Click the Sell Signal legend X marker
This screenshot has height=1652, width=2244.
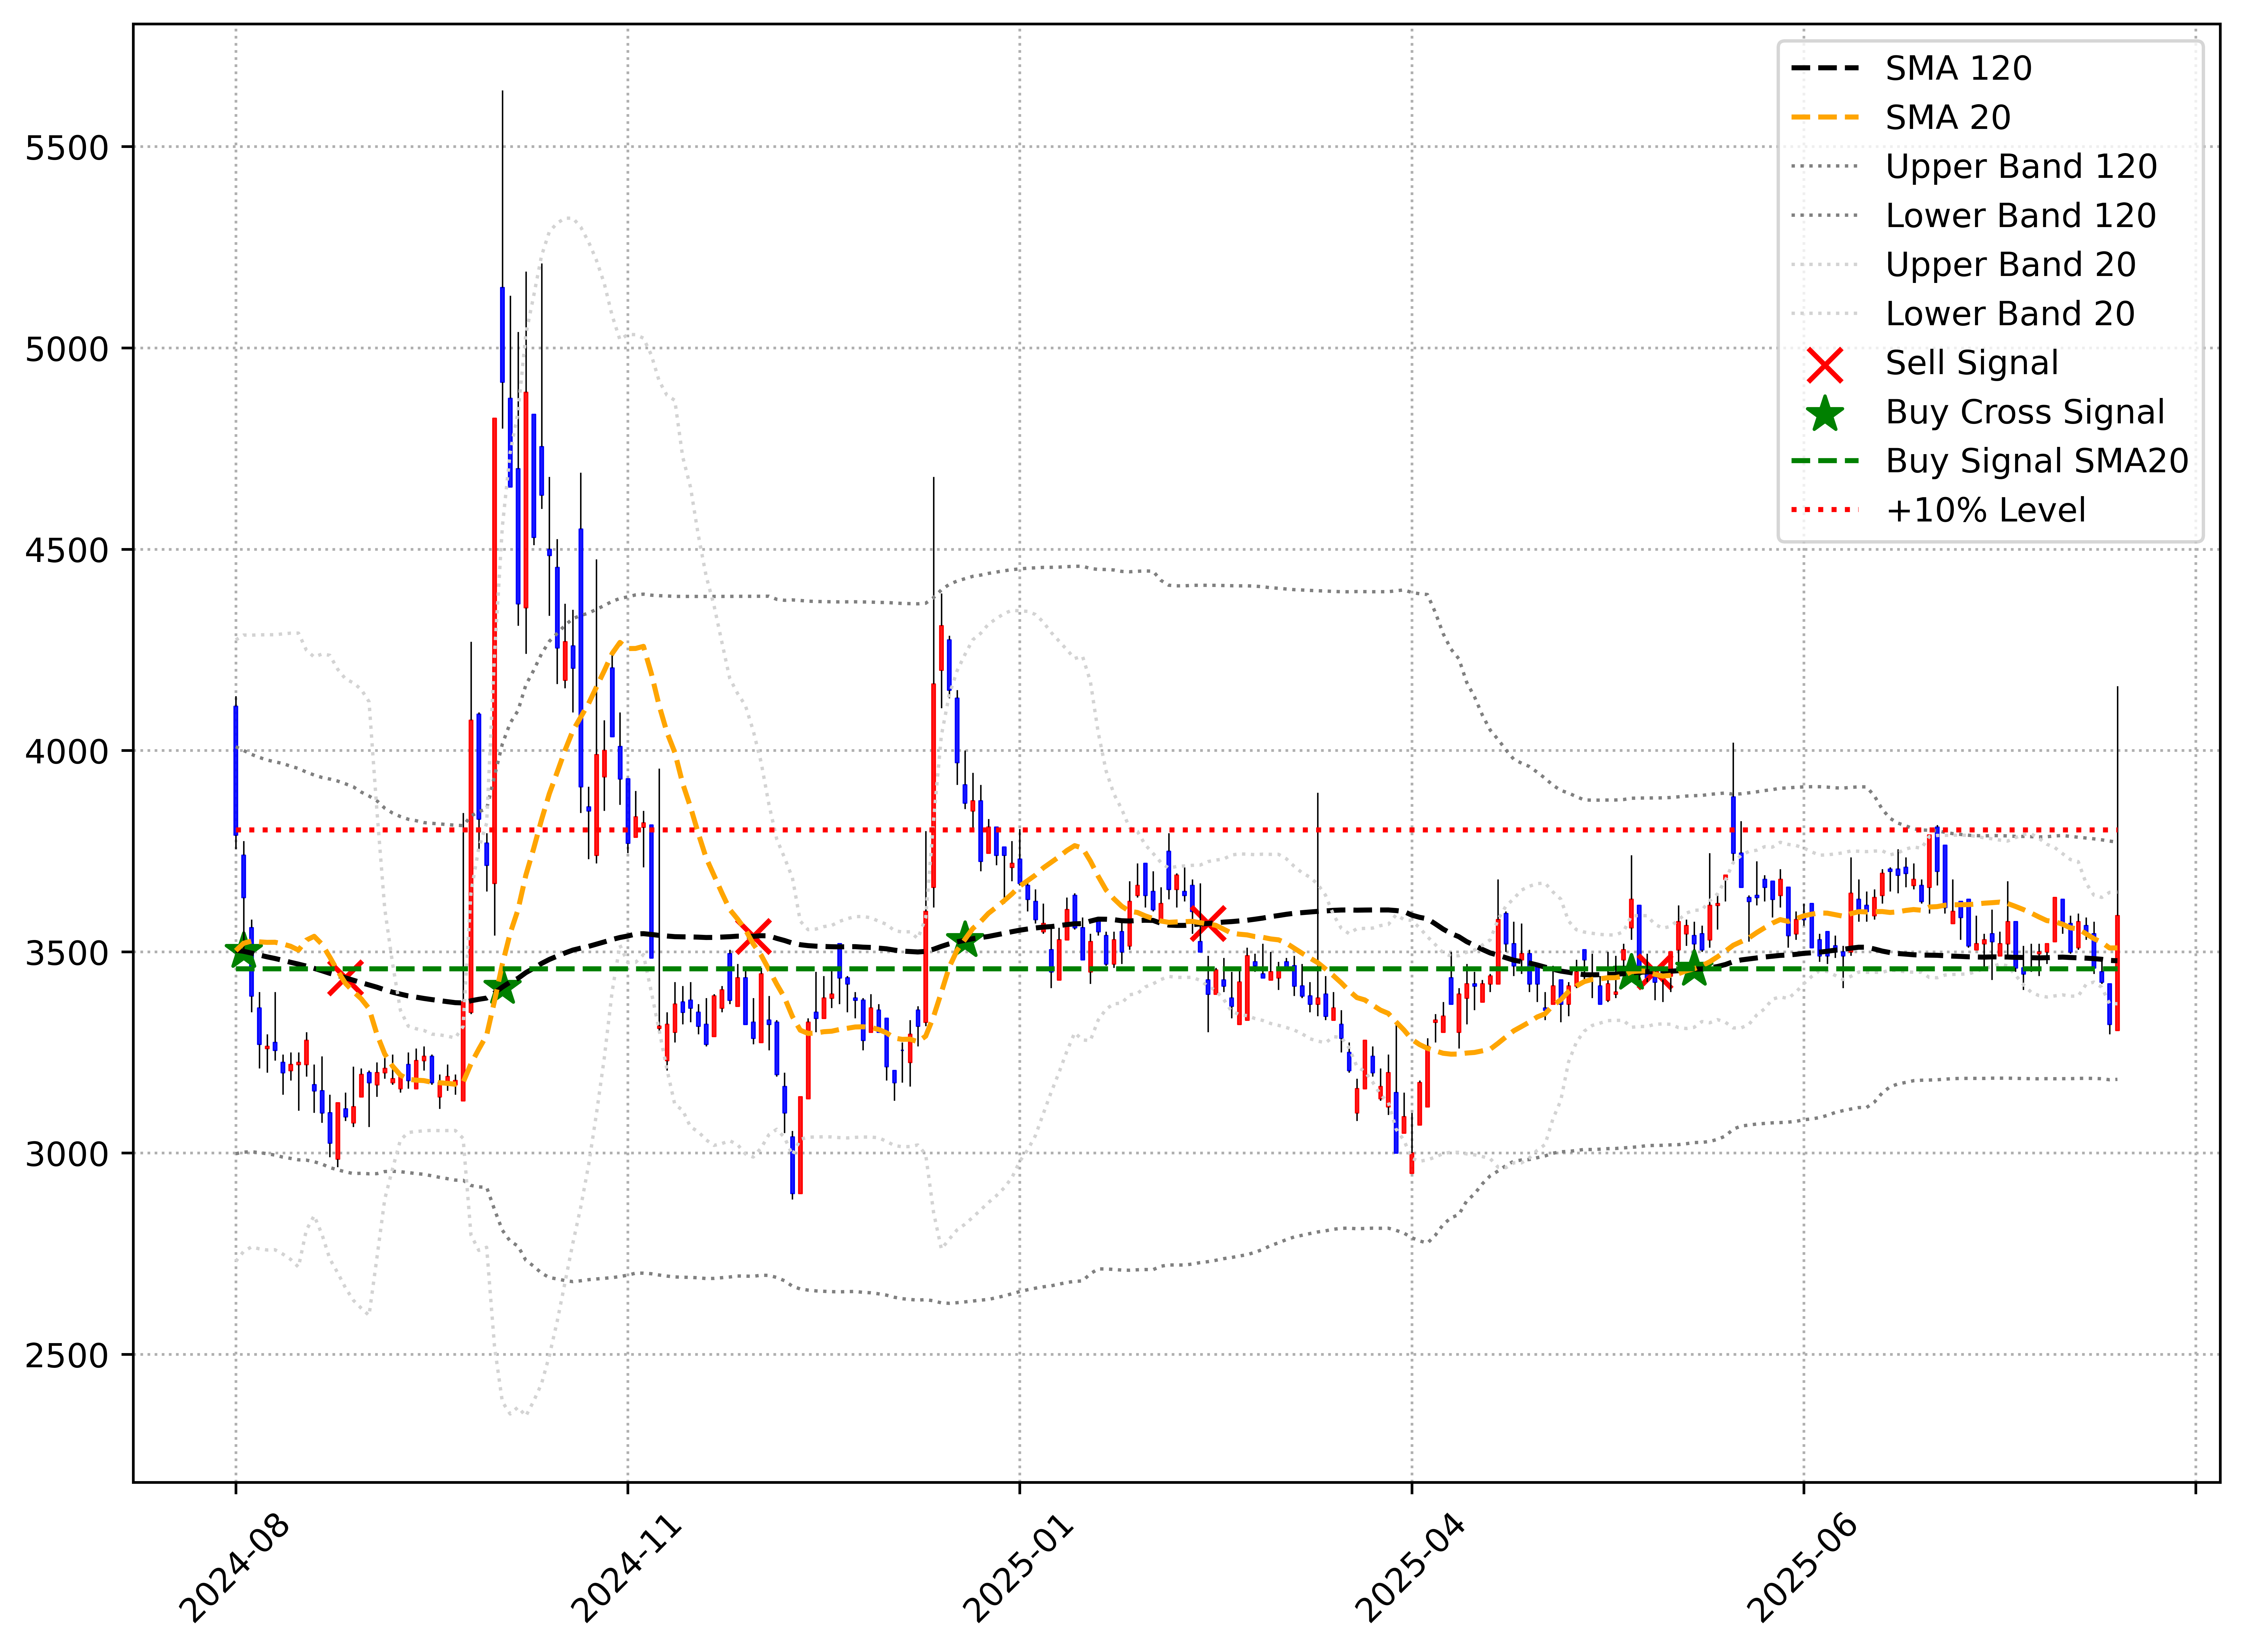pos(1825,365)
